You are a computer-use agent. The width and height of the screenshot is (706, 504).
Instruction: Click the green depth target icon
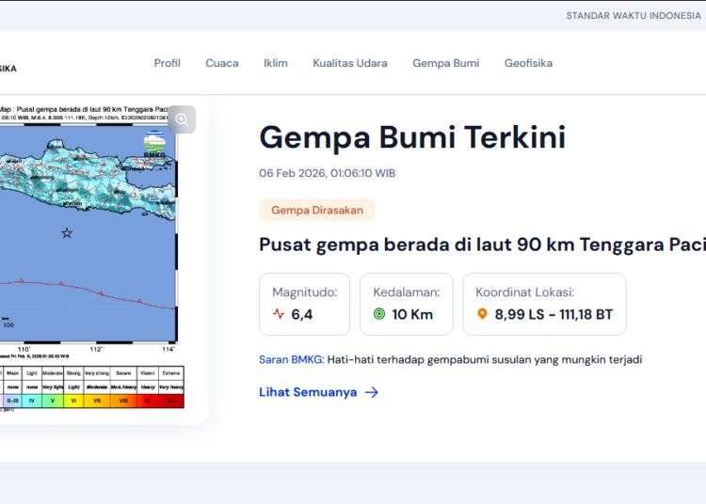click(379, 314)
